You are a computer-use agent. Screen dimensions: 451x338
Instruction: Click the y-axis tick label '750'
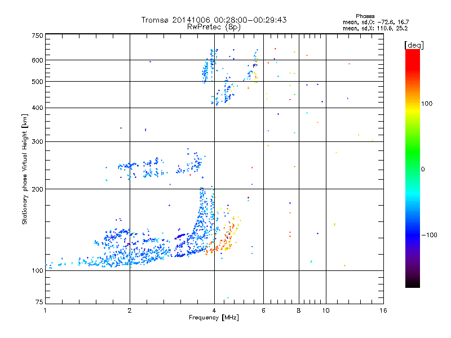(38, 35)
